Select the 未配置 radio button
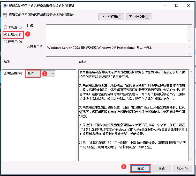 tap(5, 27)
